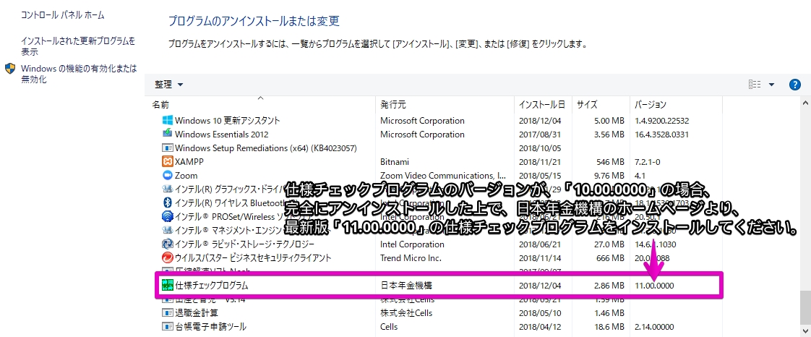Open help with the blue question icon
This screenshot has width=811, height=337.
(795, 85)
